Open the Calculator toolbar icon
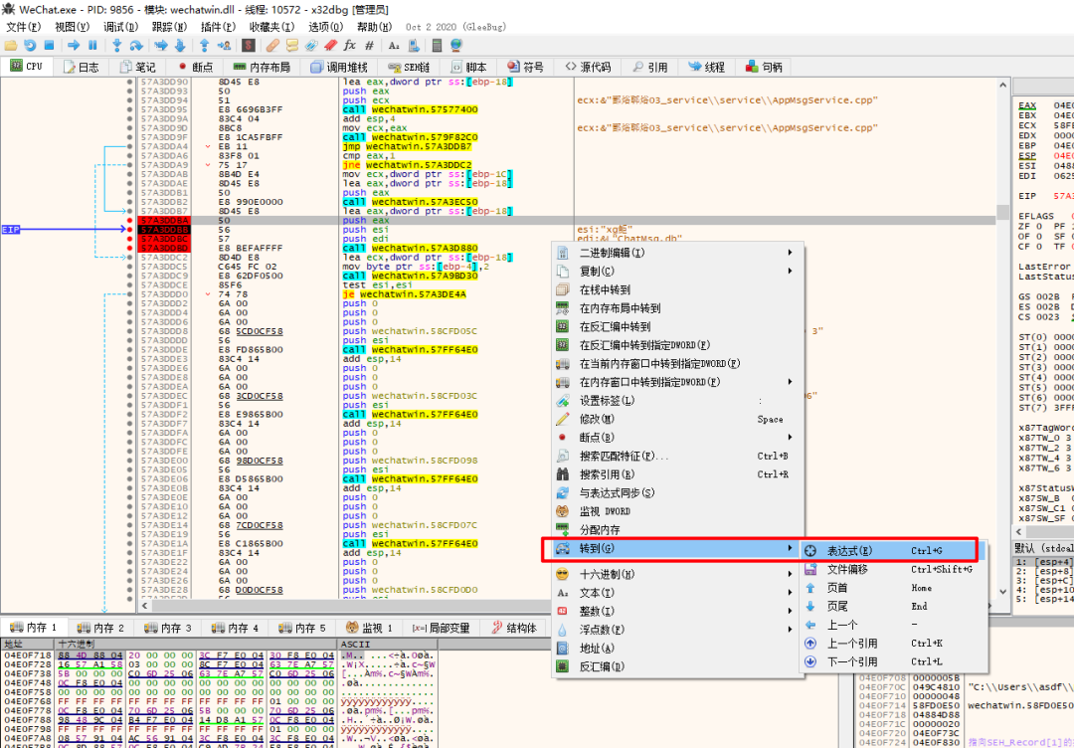Viewport: 1074px width, 748px height. (x=437, y=45)
